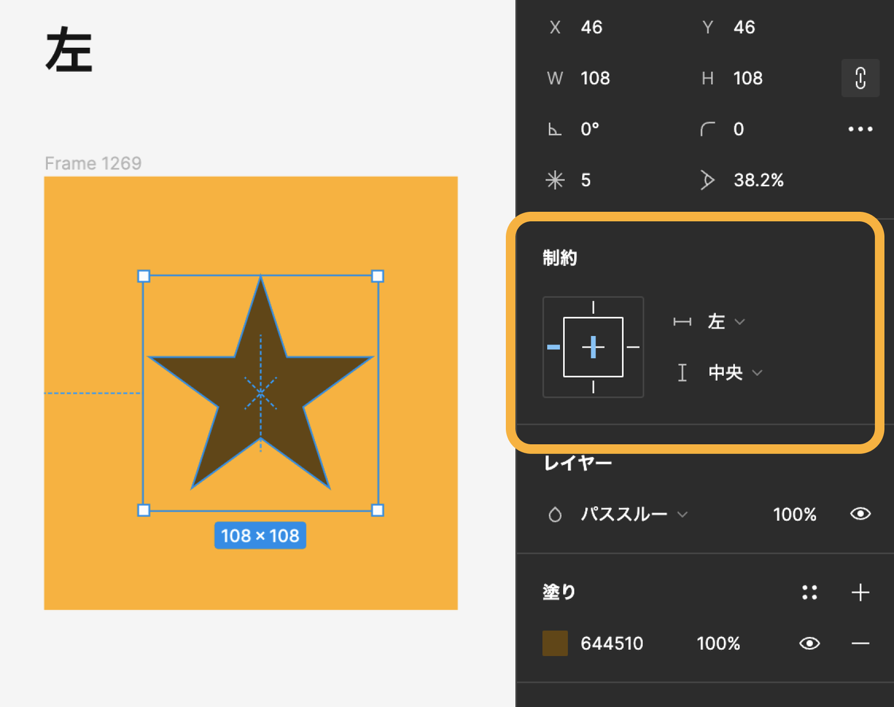Image resolution: width=894 pixels, height=707 pixels.
Task: Click the star point count icon
Action: point(555,180)
